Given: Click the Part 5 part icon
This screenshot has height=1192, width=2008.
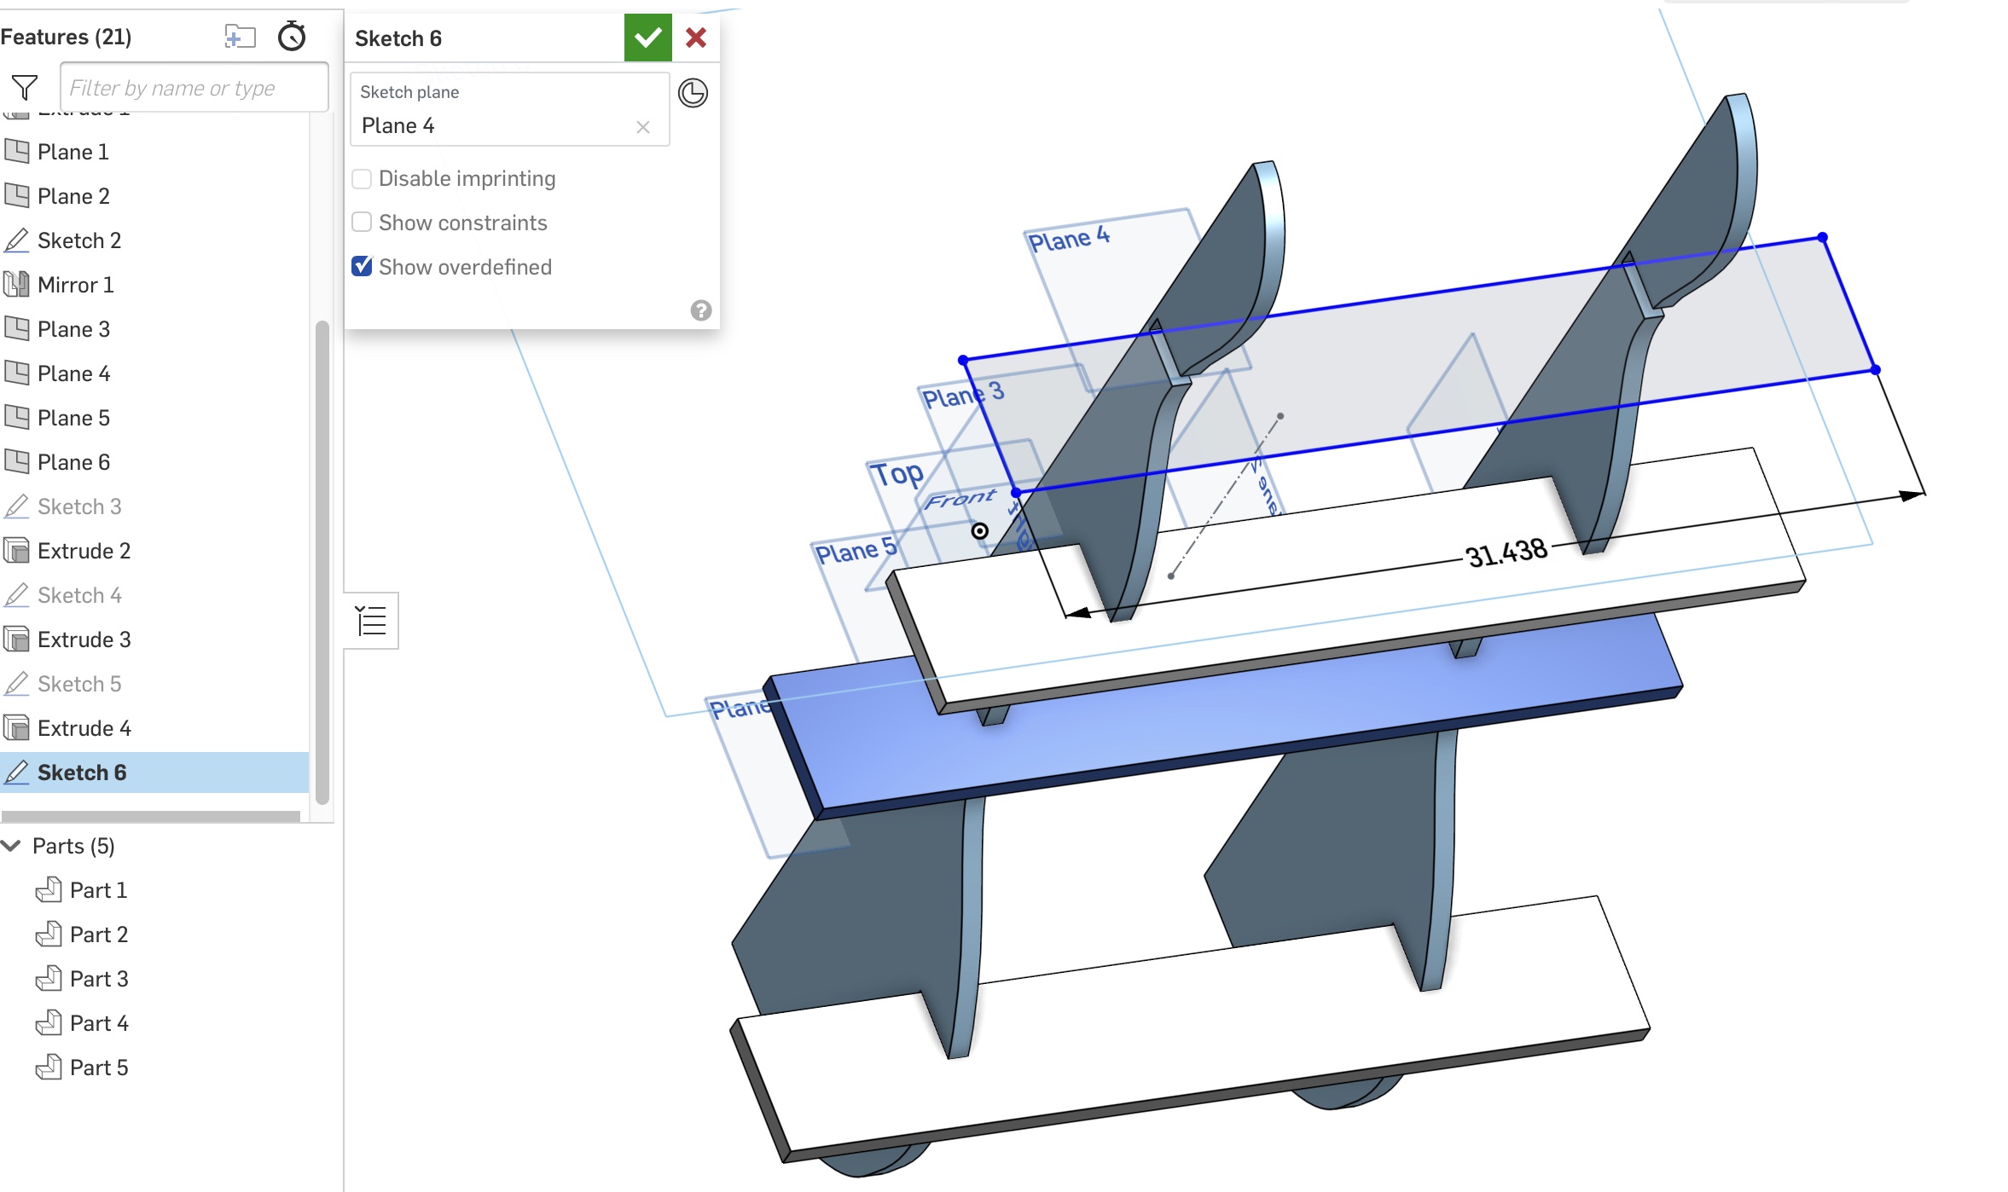Looking at the screenshot, I should tap(49, 1067).
